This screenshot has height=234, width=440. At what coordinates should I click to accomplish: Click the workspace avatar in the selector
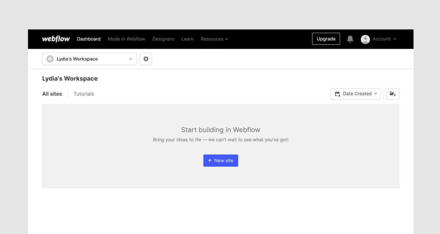(49, 58)
